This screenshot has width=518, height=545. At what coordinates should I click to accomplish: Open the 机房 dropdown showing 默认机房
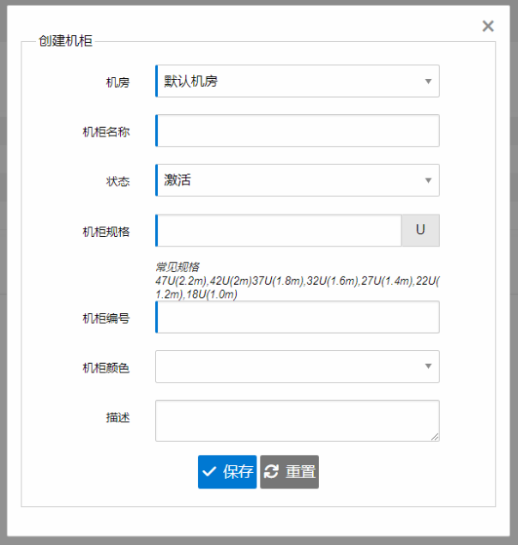click(298, 81)
